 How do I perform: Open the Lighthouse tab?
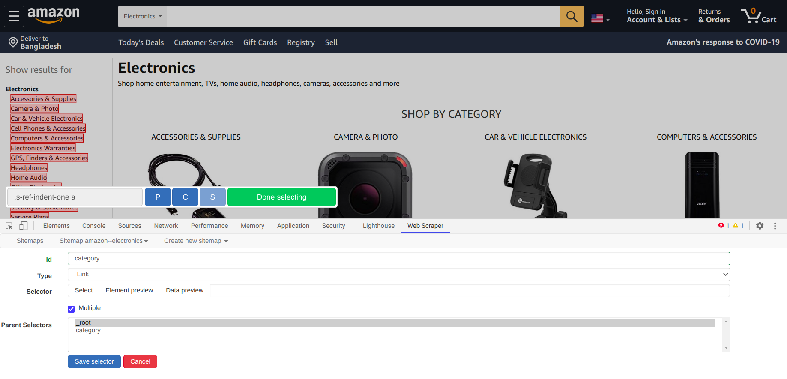point(379,226)
